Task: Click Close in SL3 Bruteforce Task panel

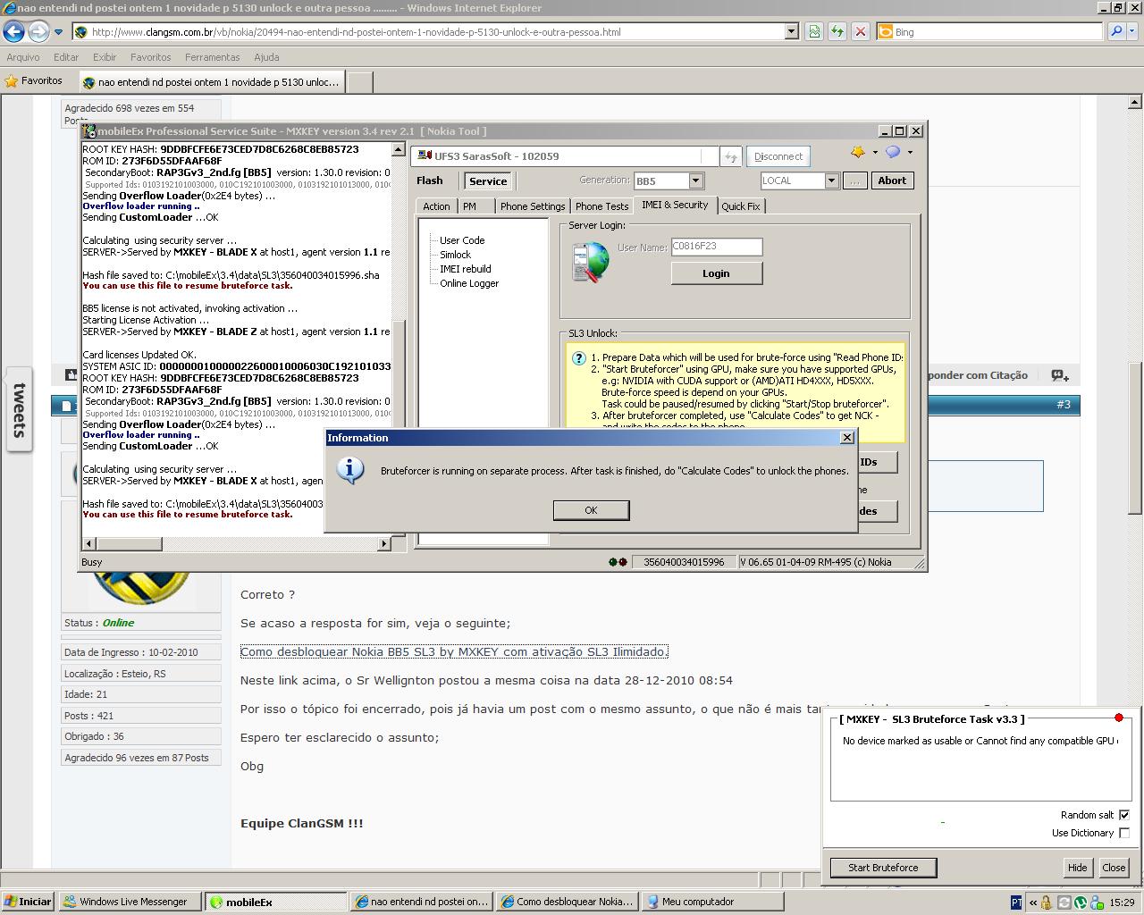Action: tap(1114, 867)
